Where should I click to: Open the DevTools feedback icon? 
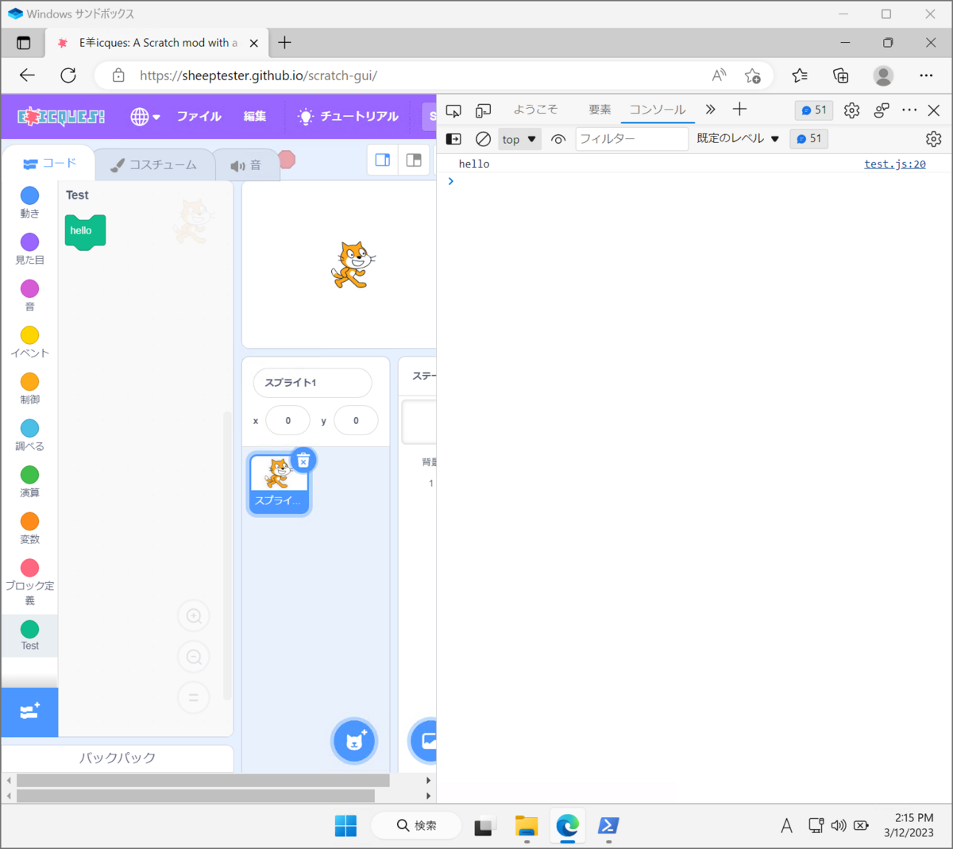coord(882,110)
